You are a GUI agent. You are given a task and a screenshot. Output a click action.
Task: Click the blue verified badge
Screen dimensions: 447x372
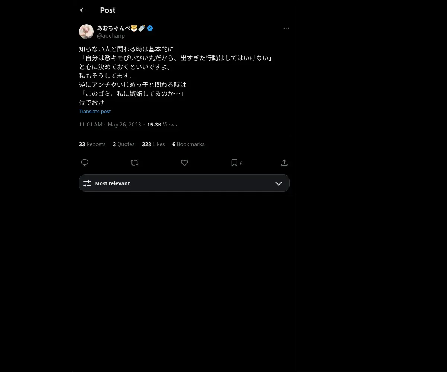(150, 28)
